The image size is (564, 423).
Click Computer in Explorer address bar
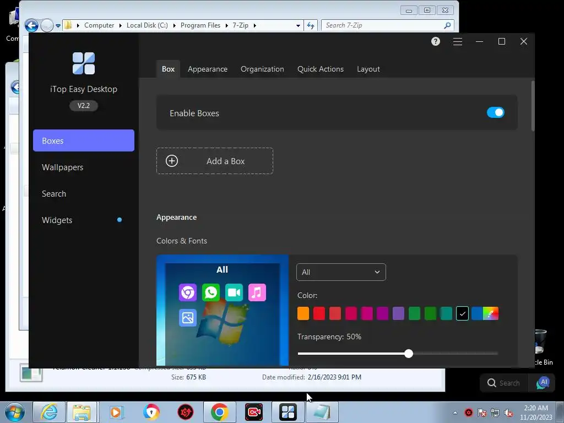(x=99, y=25)
